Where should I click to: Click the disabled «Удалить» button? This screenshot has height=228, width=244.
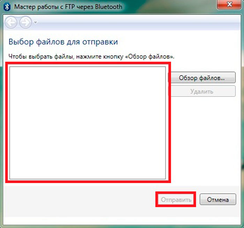point(202,91)
